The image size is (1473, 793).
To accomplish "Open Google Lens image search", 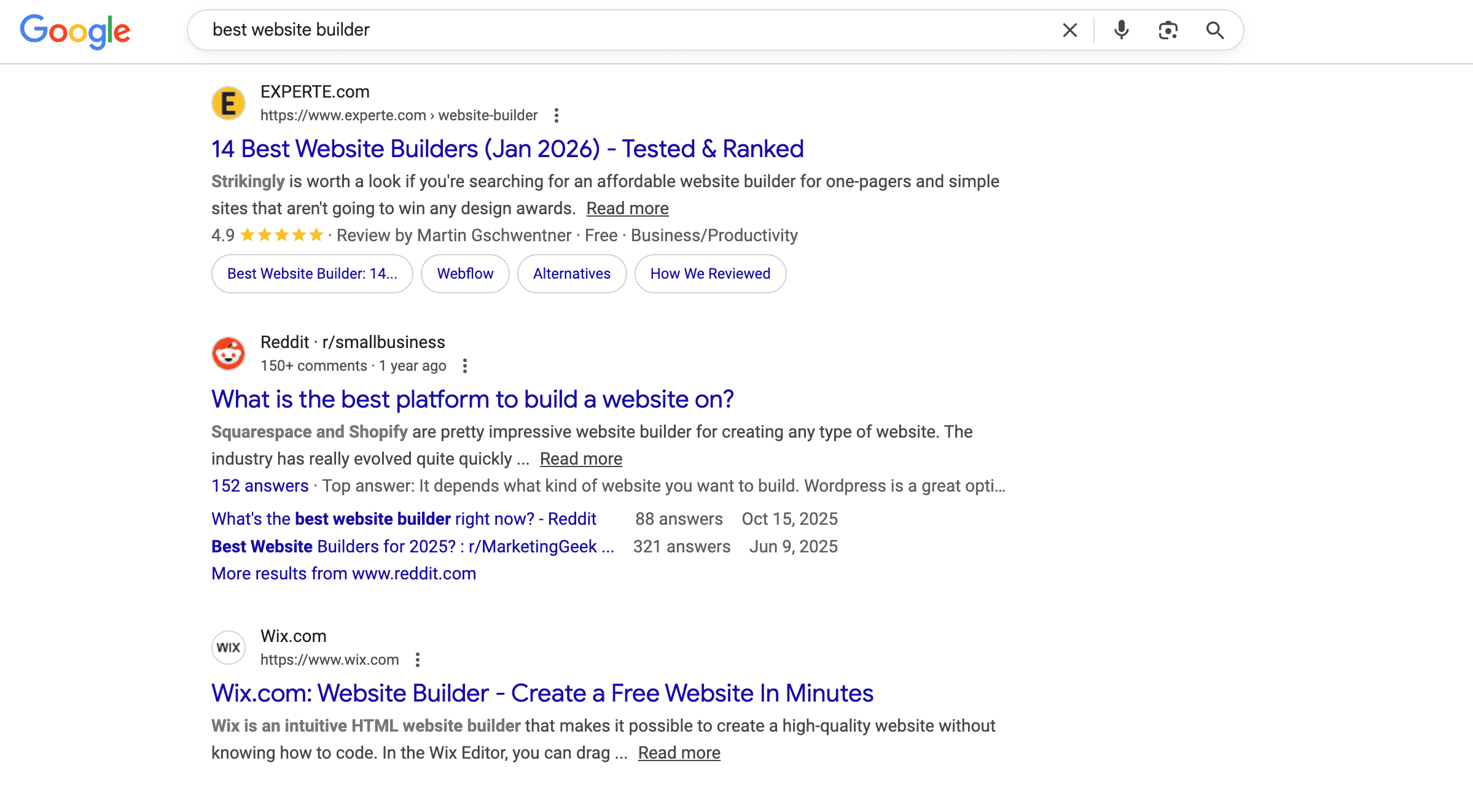I will tap(1168, 29).
